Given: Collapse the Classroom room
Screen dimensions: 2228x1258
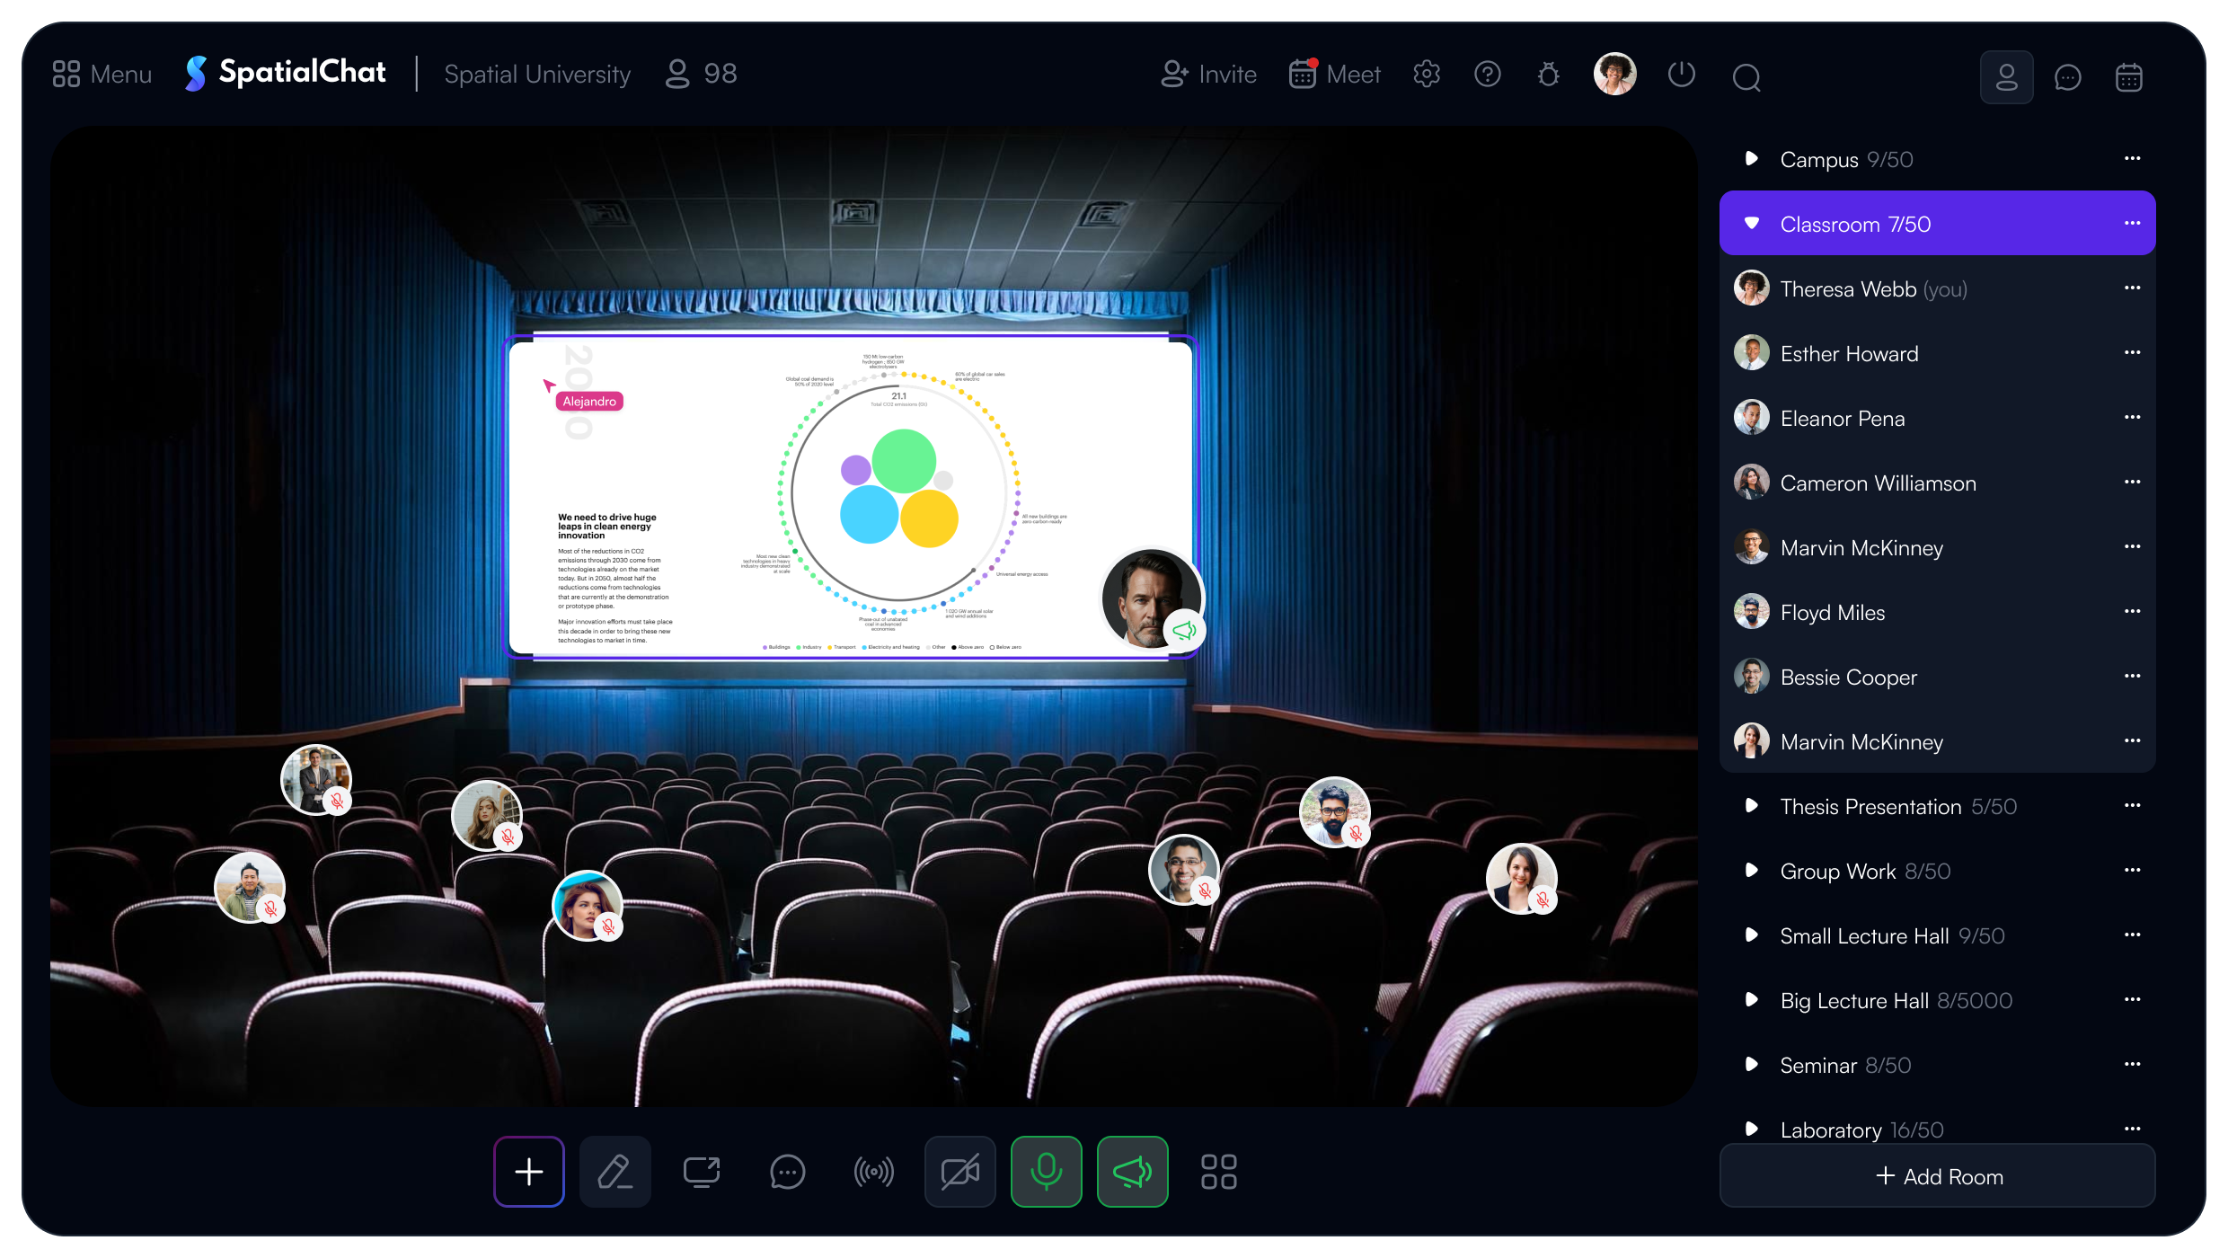Looking at the screenshot, I should point(1751,223).
